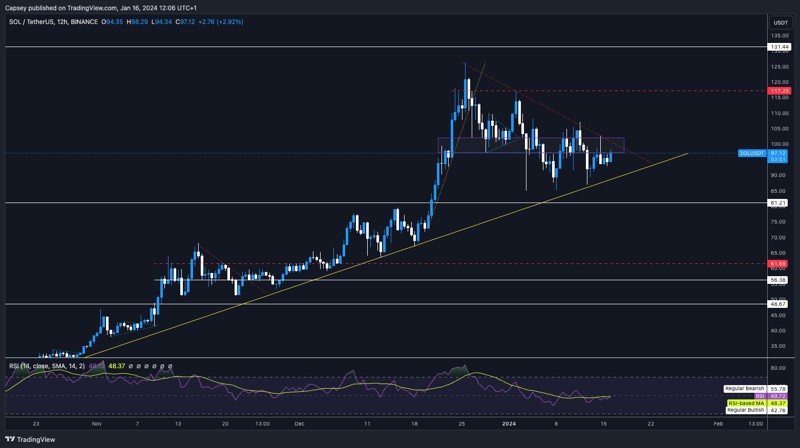The image size is (800, 448).
Task: Click the 55.78 value on the RSI scale
Action: pos(777,389)
